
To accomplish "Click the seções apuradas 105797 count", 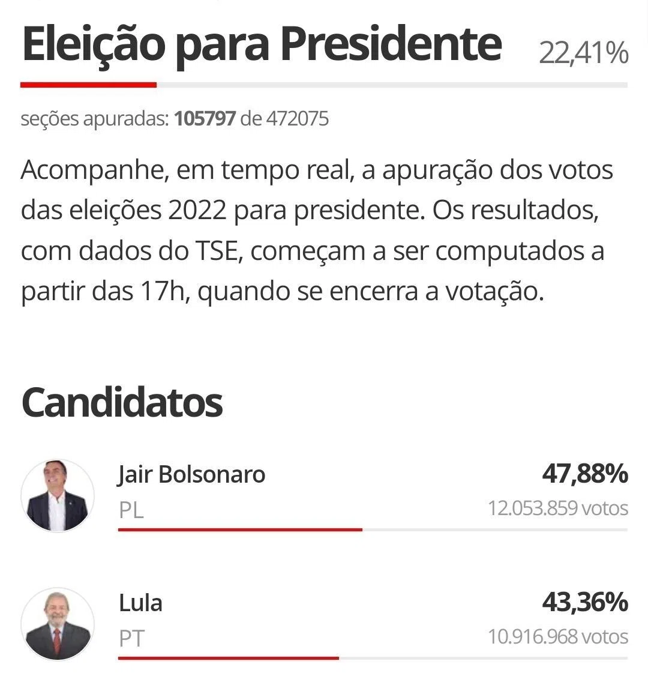I will (204, 118).
